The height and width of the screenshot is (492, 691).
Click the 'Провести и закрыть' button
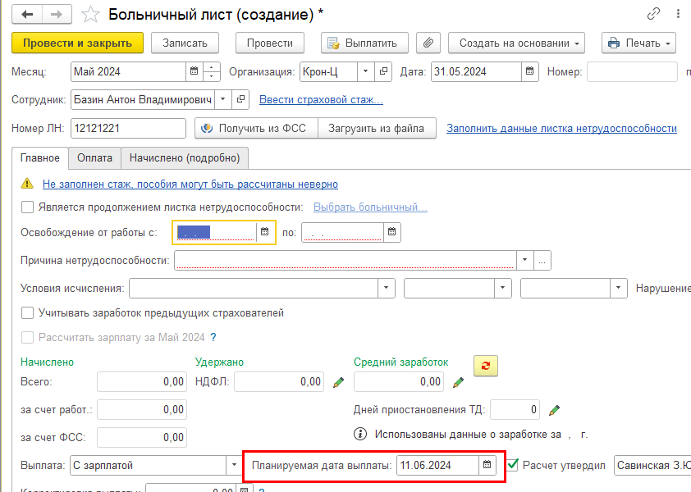(x=78, y=43)
